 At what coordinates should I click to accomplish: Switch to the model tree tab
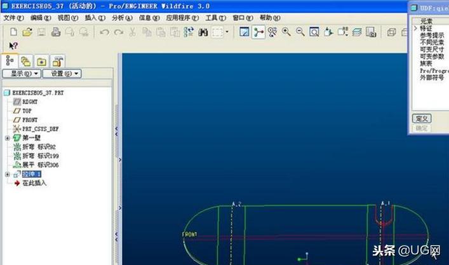tap(10, 61)
